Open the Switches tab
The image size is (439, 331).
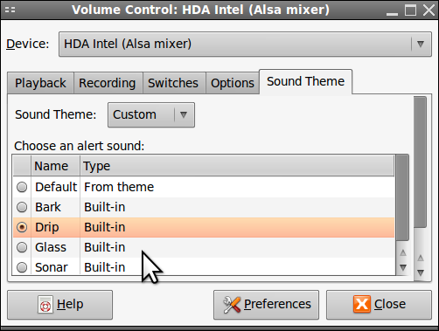click(x=173, y=83)
